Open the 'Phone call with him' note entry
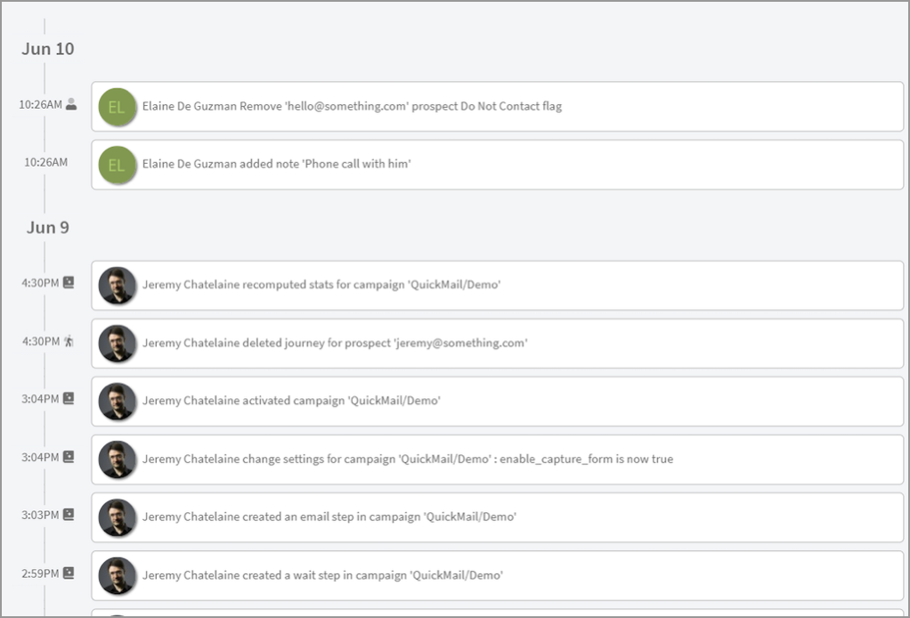This screenshot has height=618, width=910. (x=276, y=165)
